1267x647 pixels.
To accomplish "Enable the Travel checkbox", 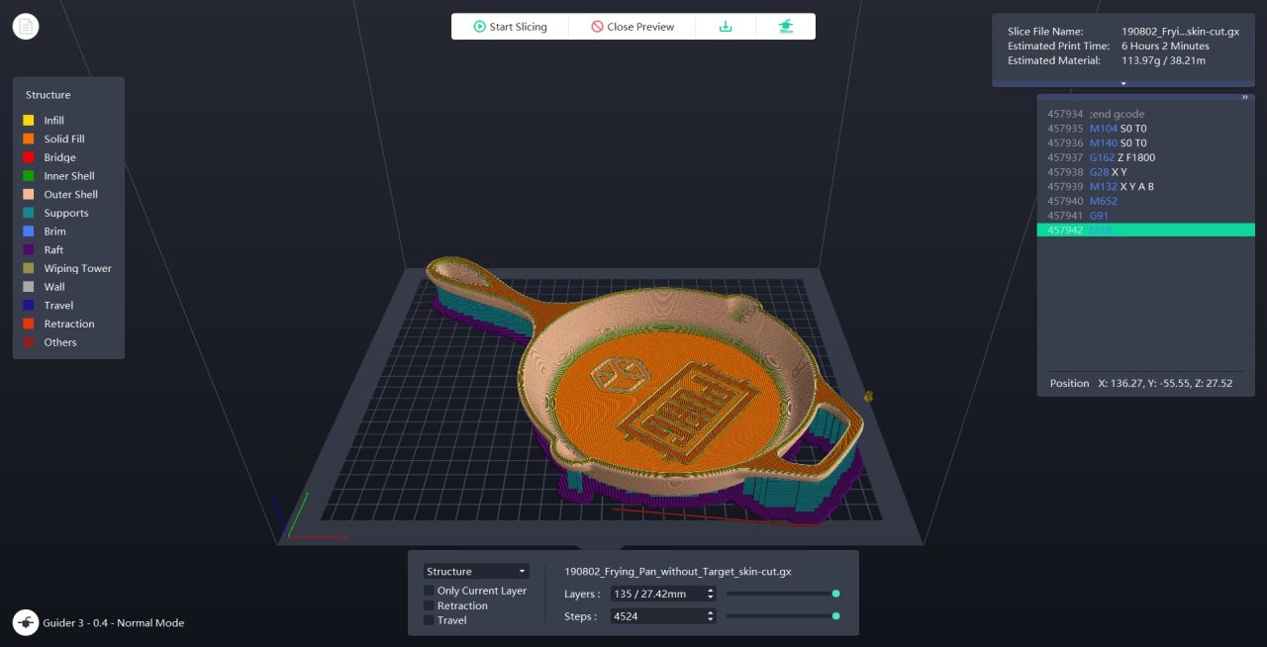I will 429,620.
